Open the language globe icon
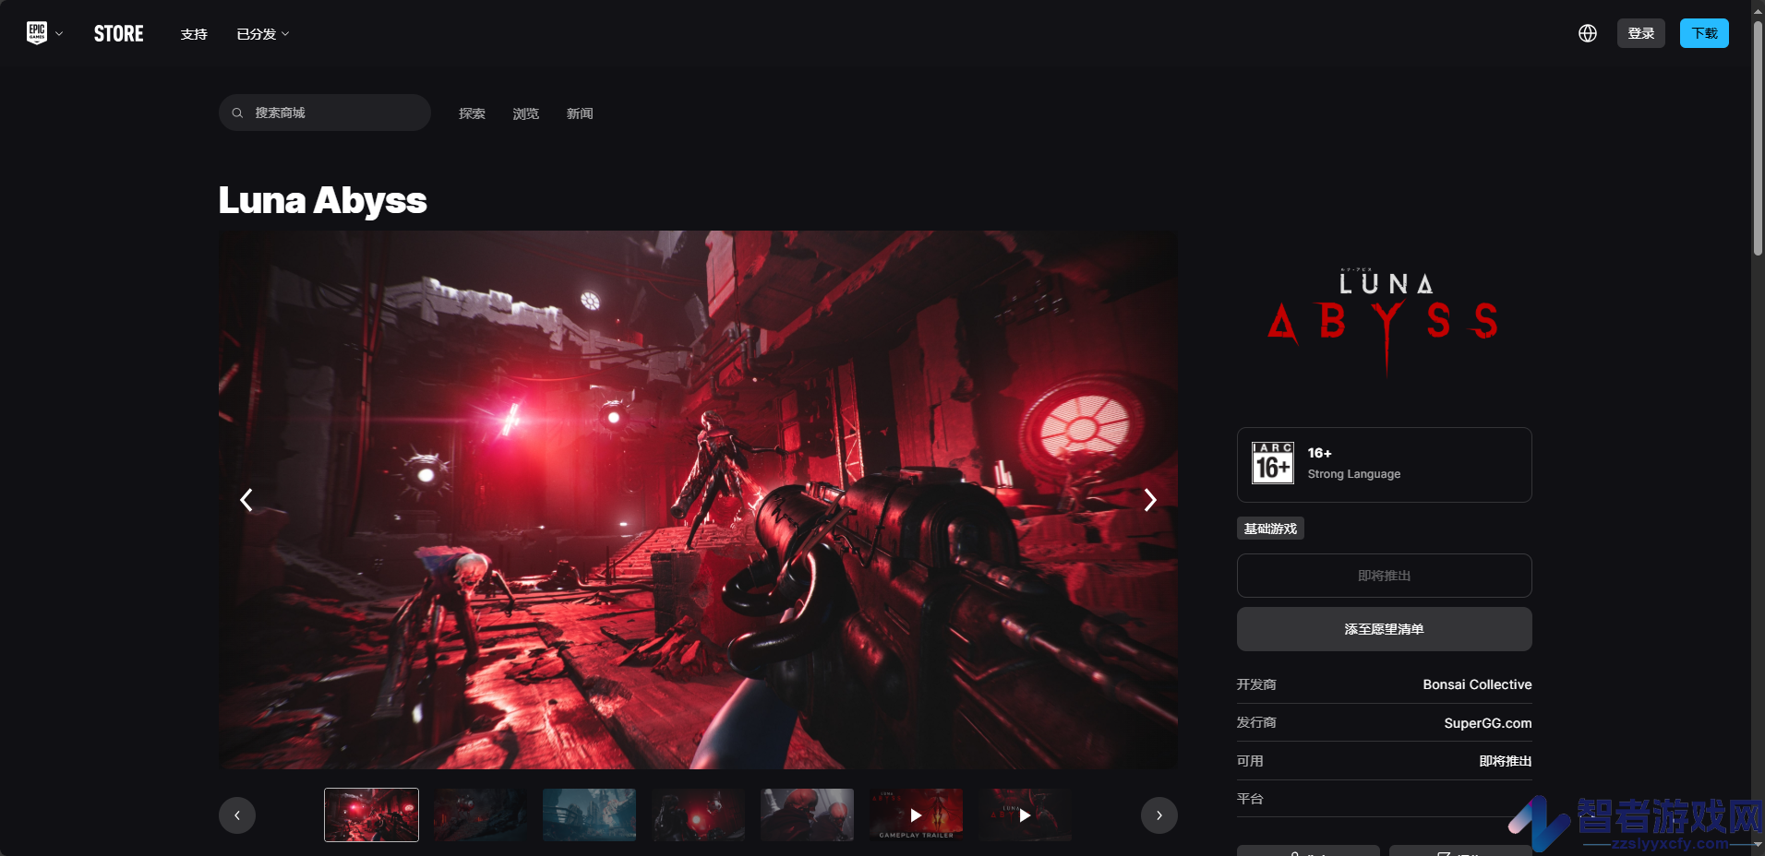This screenshot has height=856, width=1765. [x=1587, y=33]
